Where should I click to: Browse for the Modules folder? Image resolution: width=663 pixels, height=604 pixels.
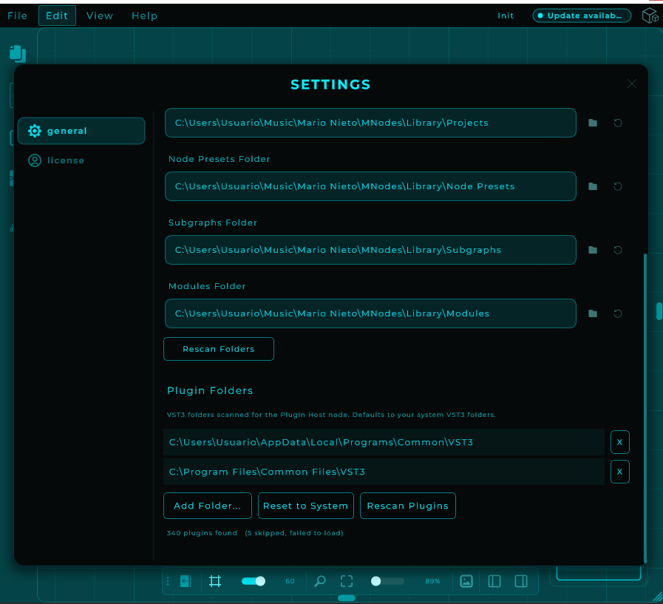[x=593, y=313]
